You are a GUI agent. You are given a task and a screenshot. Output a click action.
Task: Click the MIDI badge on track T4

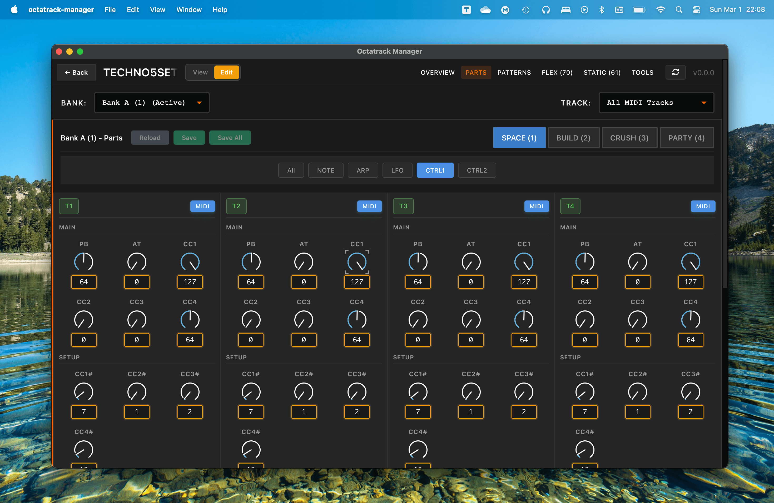pyautogui.click(x=703, y=206)
